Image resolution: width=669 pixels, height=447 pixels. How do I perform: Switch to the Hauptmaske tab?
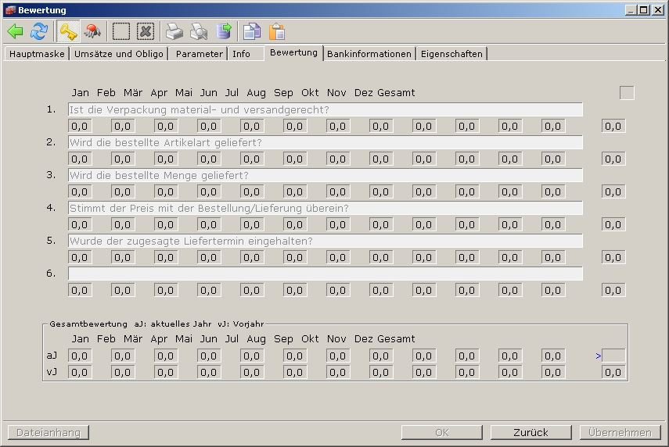[x=37, y=54]
